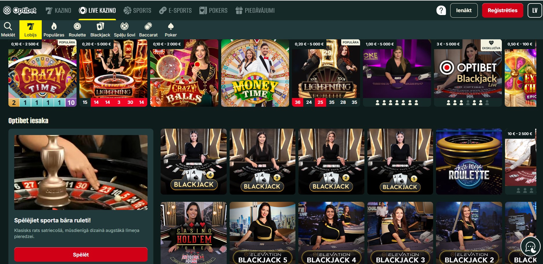Open the Populāras flame category
Screen dimensions: 543x264
pyautogui.click(x=54, y=29)
